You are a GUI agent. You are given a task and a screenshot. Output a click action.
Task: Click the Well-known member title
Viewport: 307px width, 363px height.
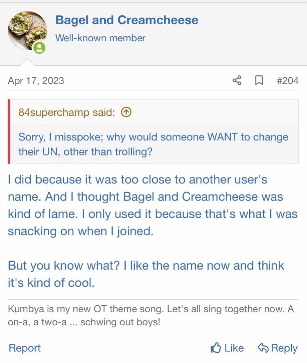click(100, 38)
